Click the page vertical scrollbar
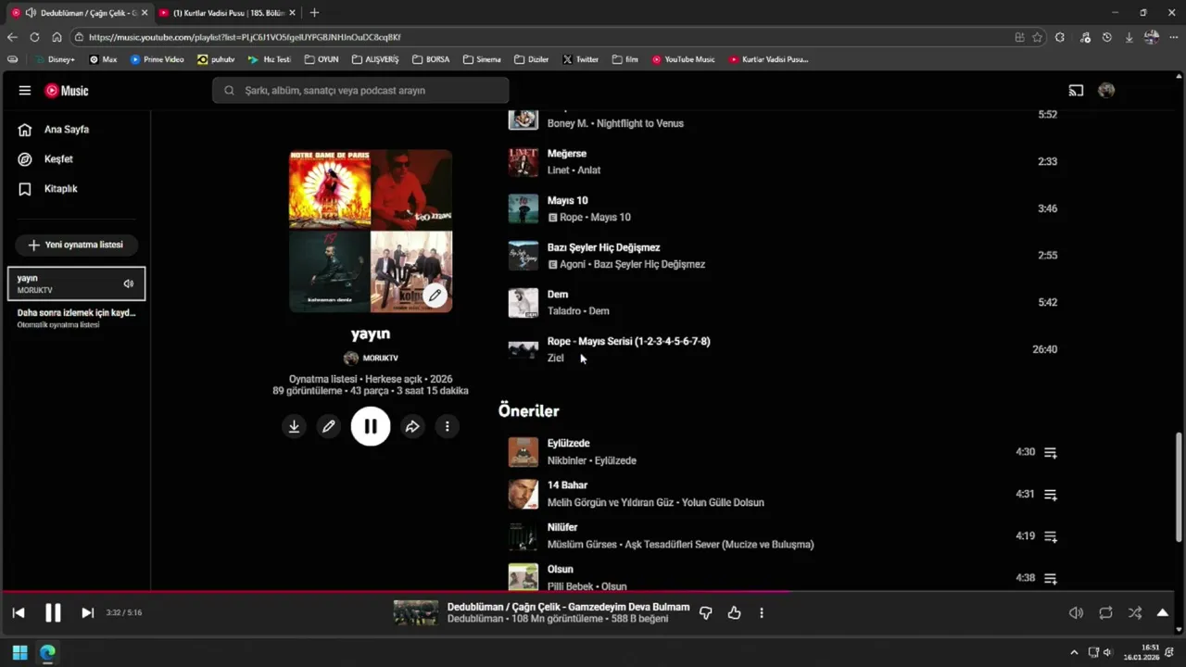The height and width of the screenshot is (667, 1186). pos(1179,486)
